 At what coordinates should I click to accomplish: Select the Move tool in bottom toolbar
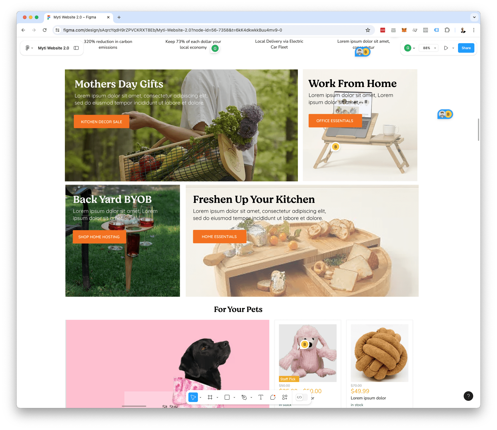tap(193, 397)
